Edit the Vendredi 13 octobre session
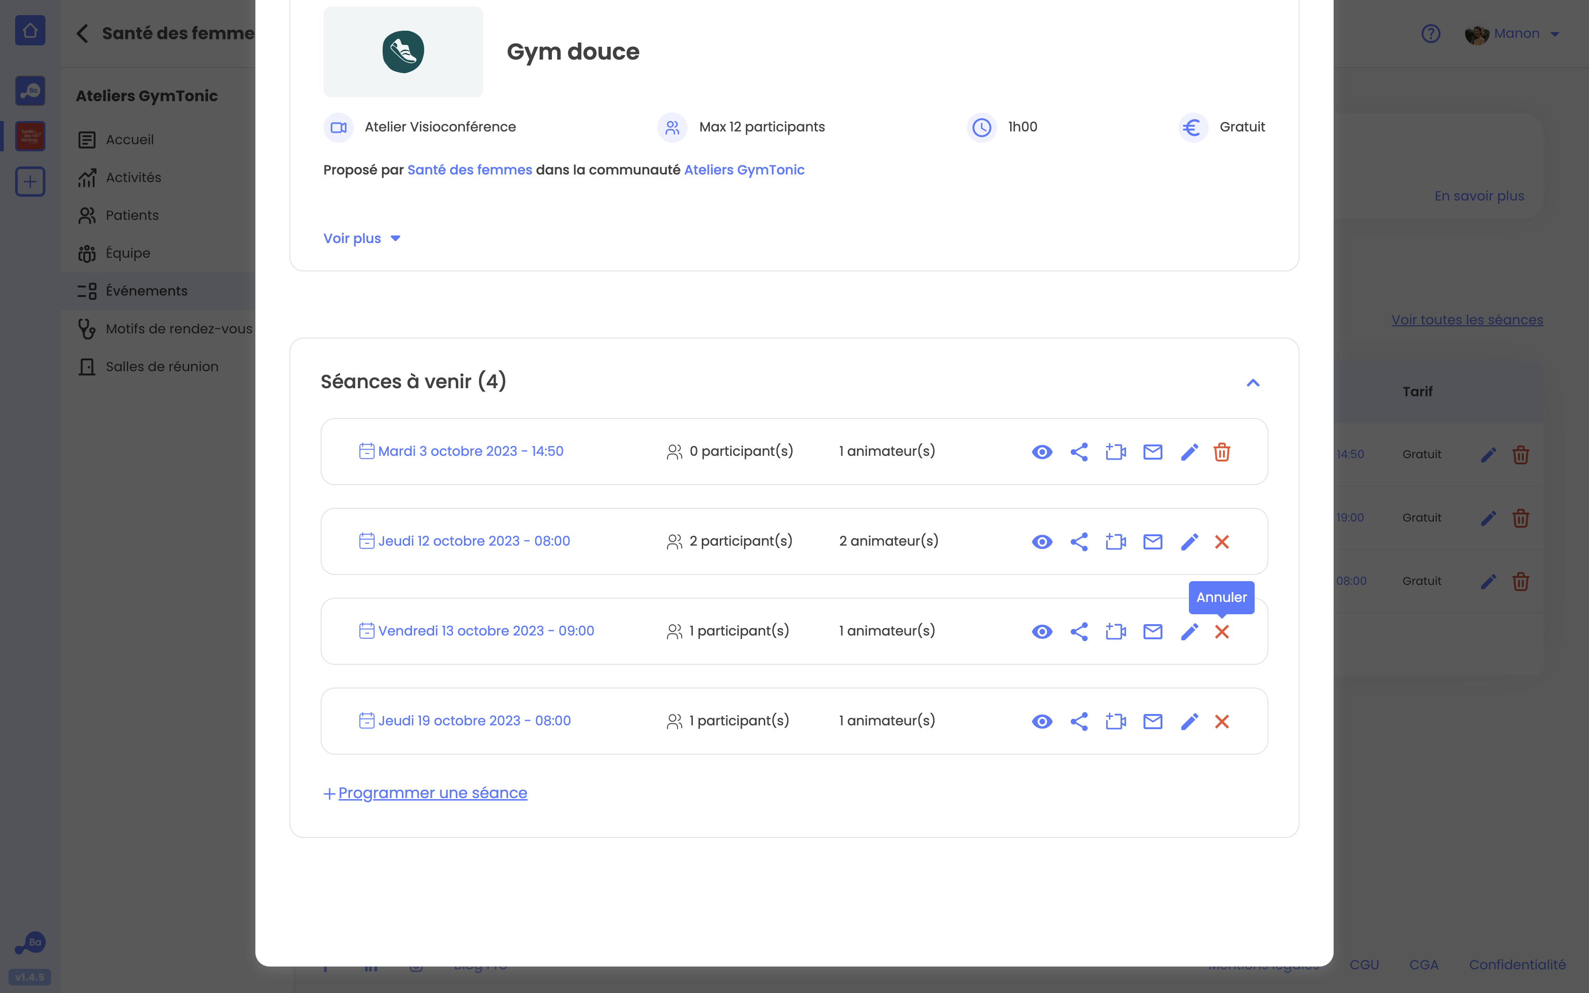This screenshot has height=993, width=1589. [1189, 632]
